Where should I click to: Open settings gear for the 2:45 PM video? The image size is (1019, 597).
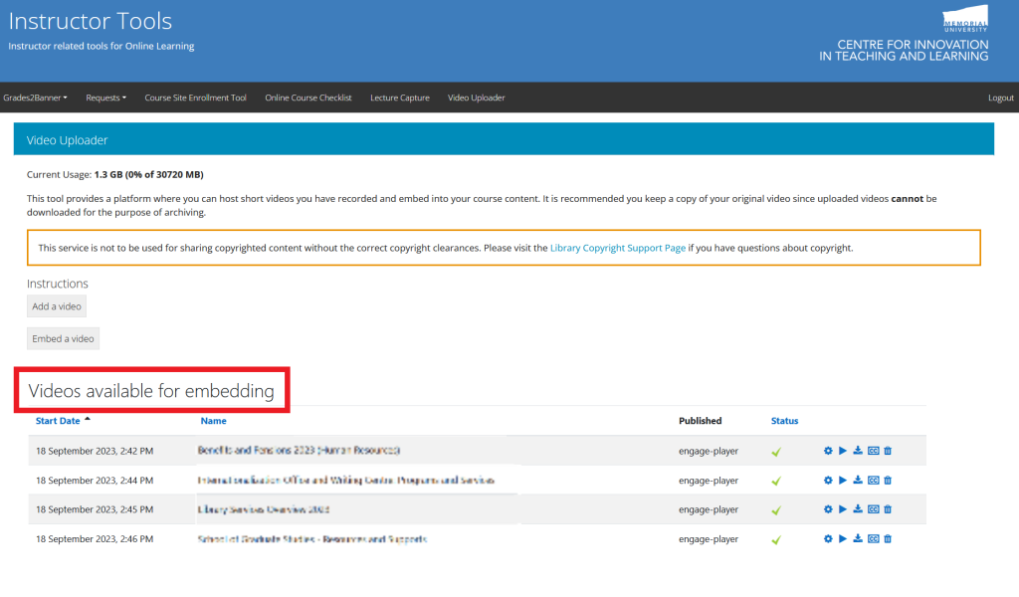coord(828,509)
